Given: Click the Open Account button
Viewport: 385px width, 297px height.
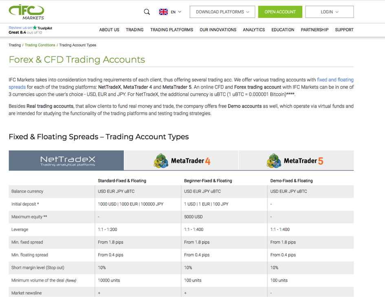Looking at the screenshot, I should click(x=280, y=12).
